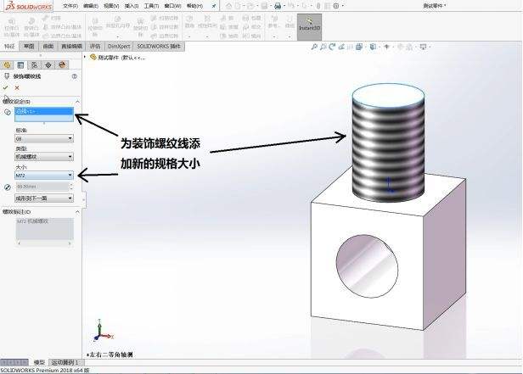This screenshot has width=523, height=374.
Task: Open the View Orientation icon
Action: (359, 47)
